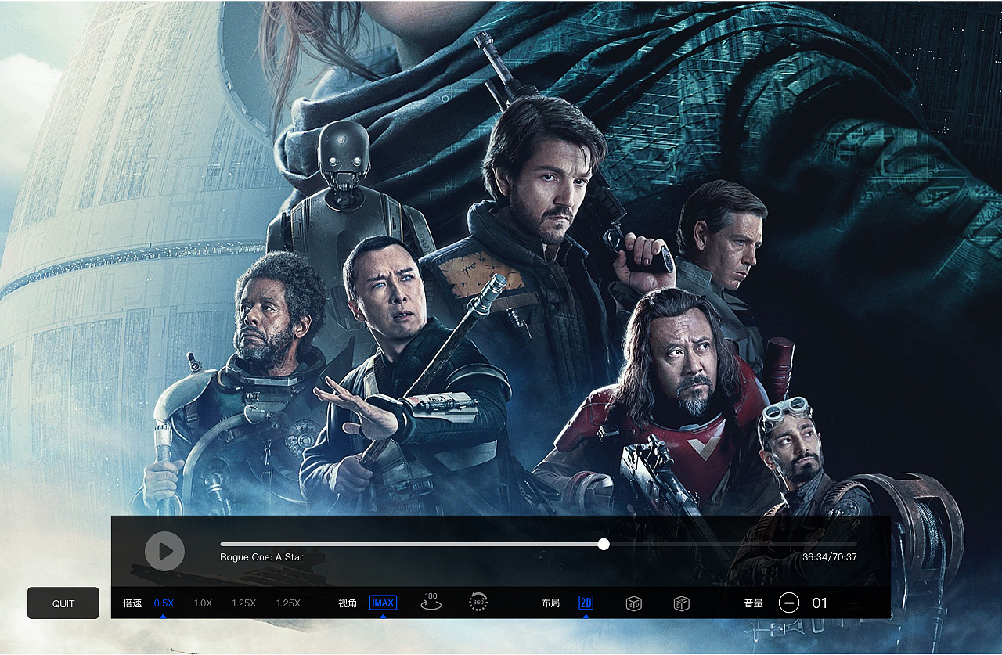This screenshot has width=1002, height=655.
Task: Click the playback progress bar handle
Action: tap(604, 544)
